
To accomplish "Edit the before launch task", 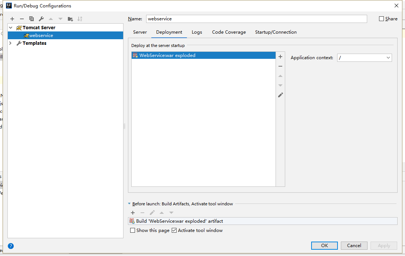I will (152, 213).
